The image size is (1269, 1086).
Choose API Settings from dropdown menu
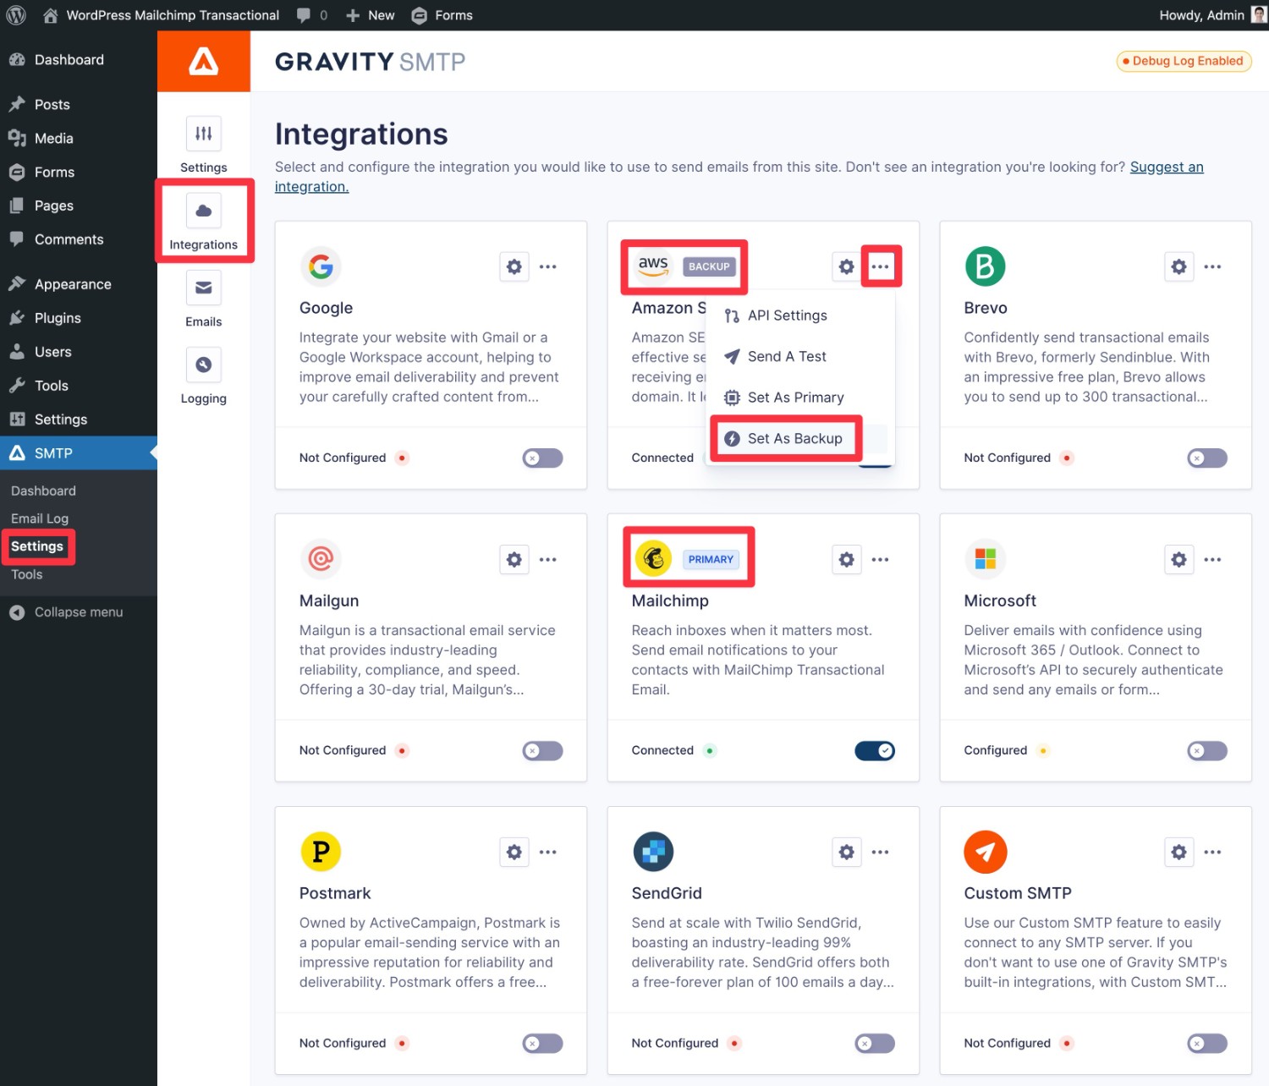(x=800, y=315)
